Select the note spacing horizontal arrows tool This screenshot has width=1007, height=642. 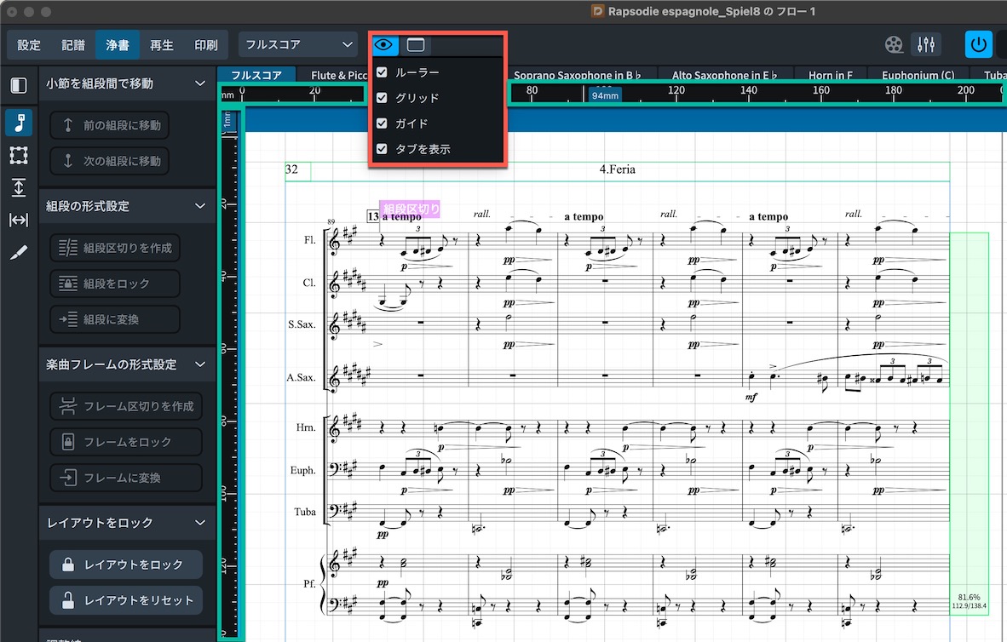19,221
